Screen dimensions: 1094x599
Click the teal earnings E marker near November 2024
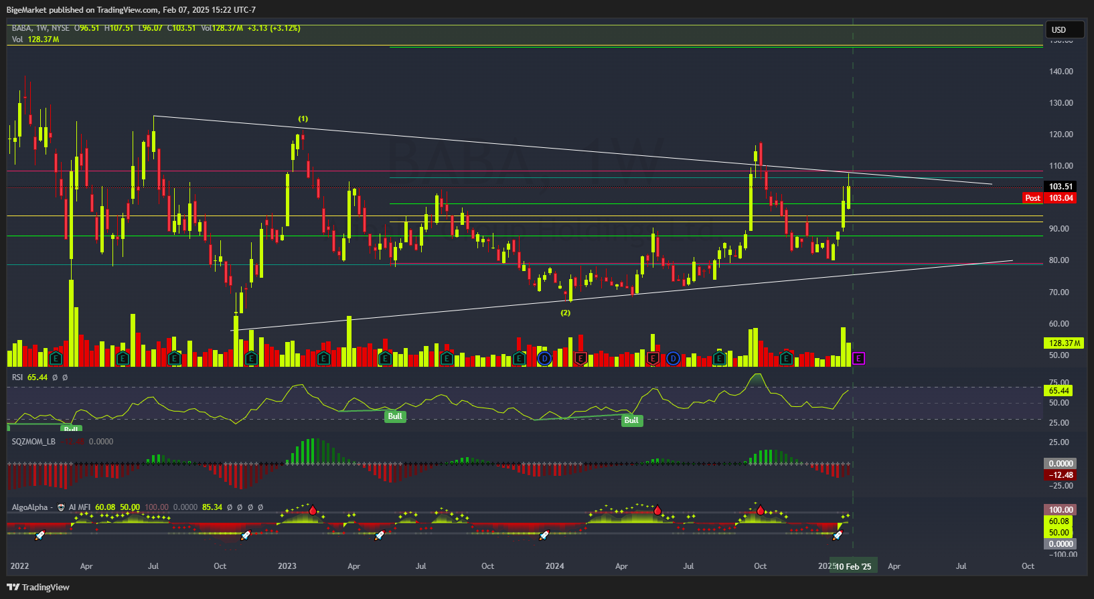tap(787, 359)
